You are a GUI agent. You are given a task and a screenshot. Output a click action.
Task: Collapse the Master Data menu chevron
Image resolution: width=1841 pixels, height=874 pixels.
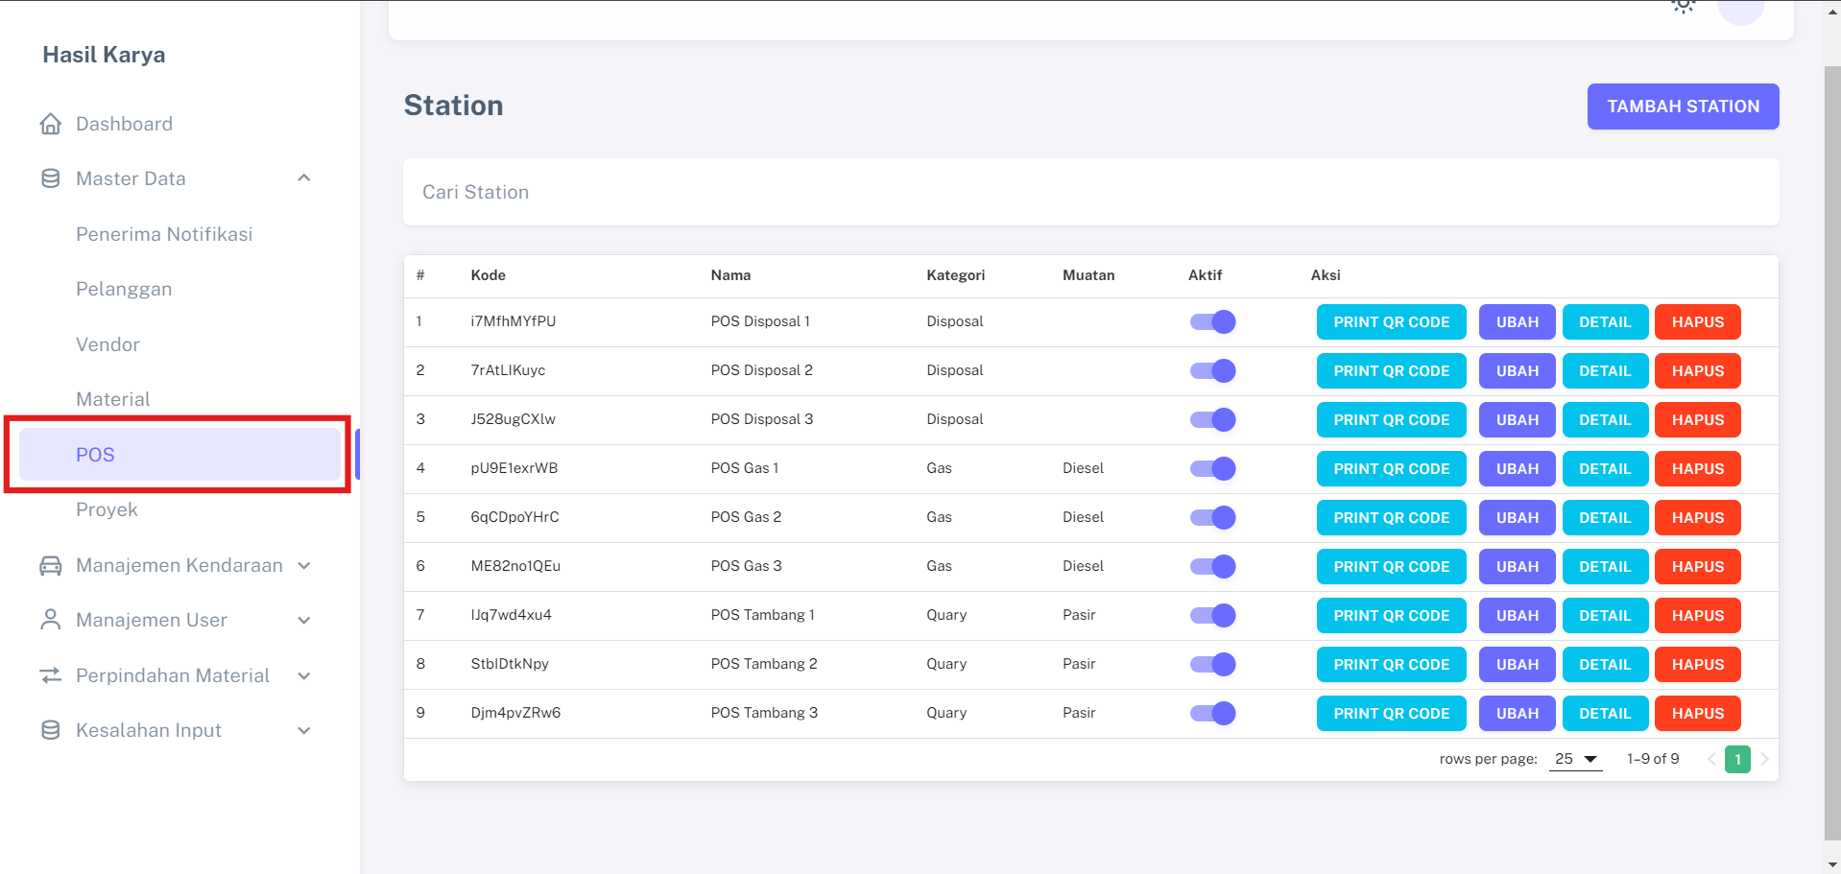(304, 178)
